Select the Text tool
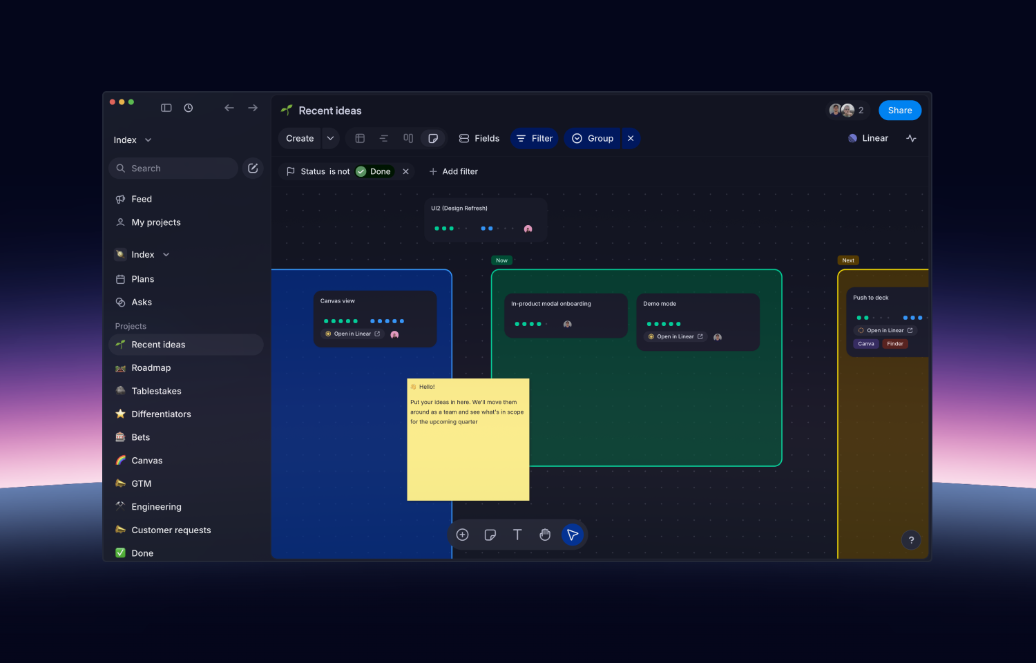Viewport: 1036px width, 663px height. click(x=517, y=535)
